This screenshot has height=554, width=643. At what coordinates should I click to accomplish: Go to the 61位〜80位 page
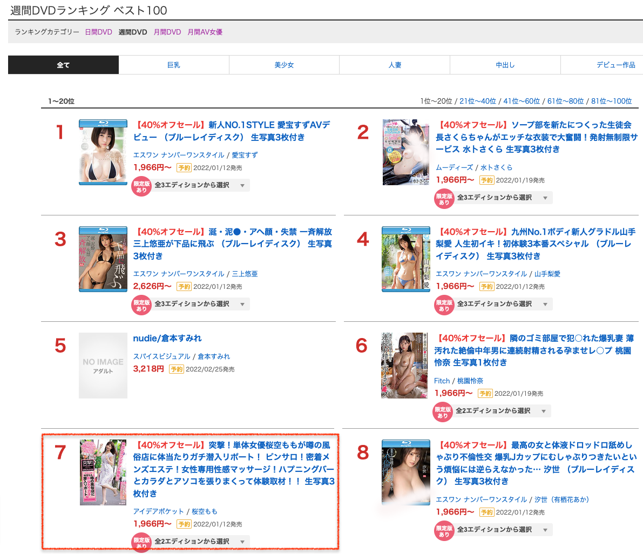565,101
